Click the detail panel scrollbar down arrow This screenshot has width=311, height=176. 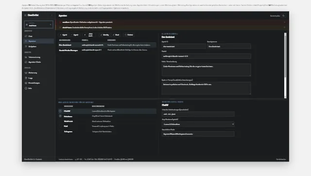coord(285,97)
